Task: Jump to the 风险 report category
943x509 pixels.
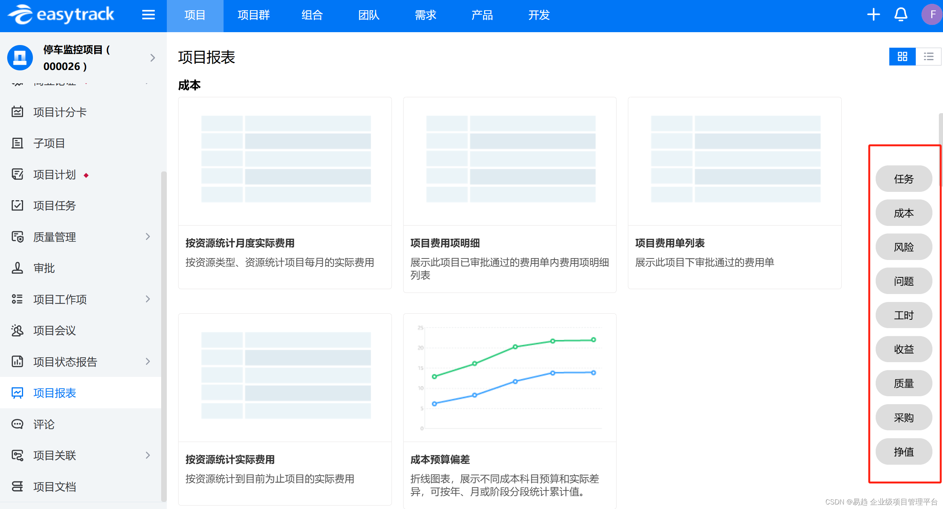Action: tap(903, 247)
